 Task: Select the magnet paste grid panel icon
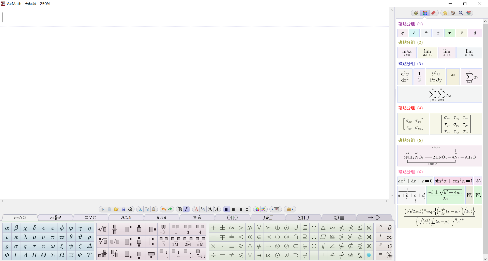coord(425,13)
